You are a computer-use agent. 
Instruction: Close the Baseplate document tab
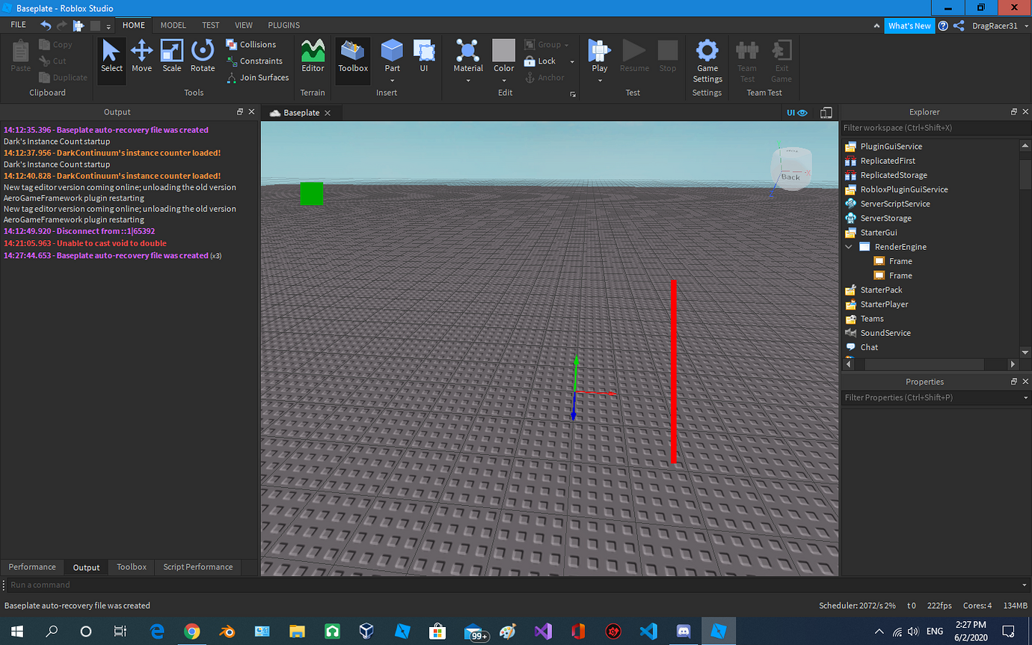click(329, 113)
